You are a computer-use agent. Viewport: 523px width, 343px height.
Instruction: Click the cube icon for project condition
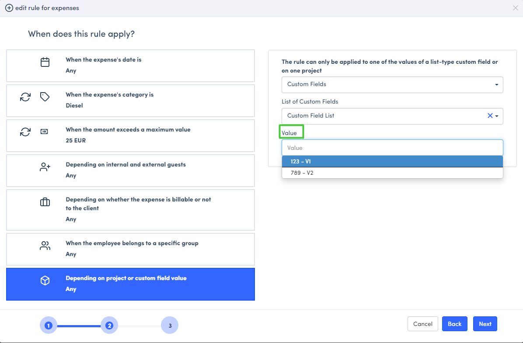coord(45,281)
